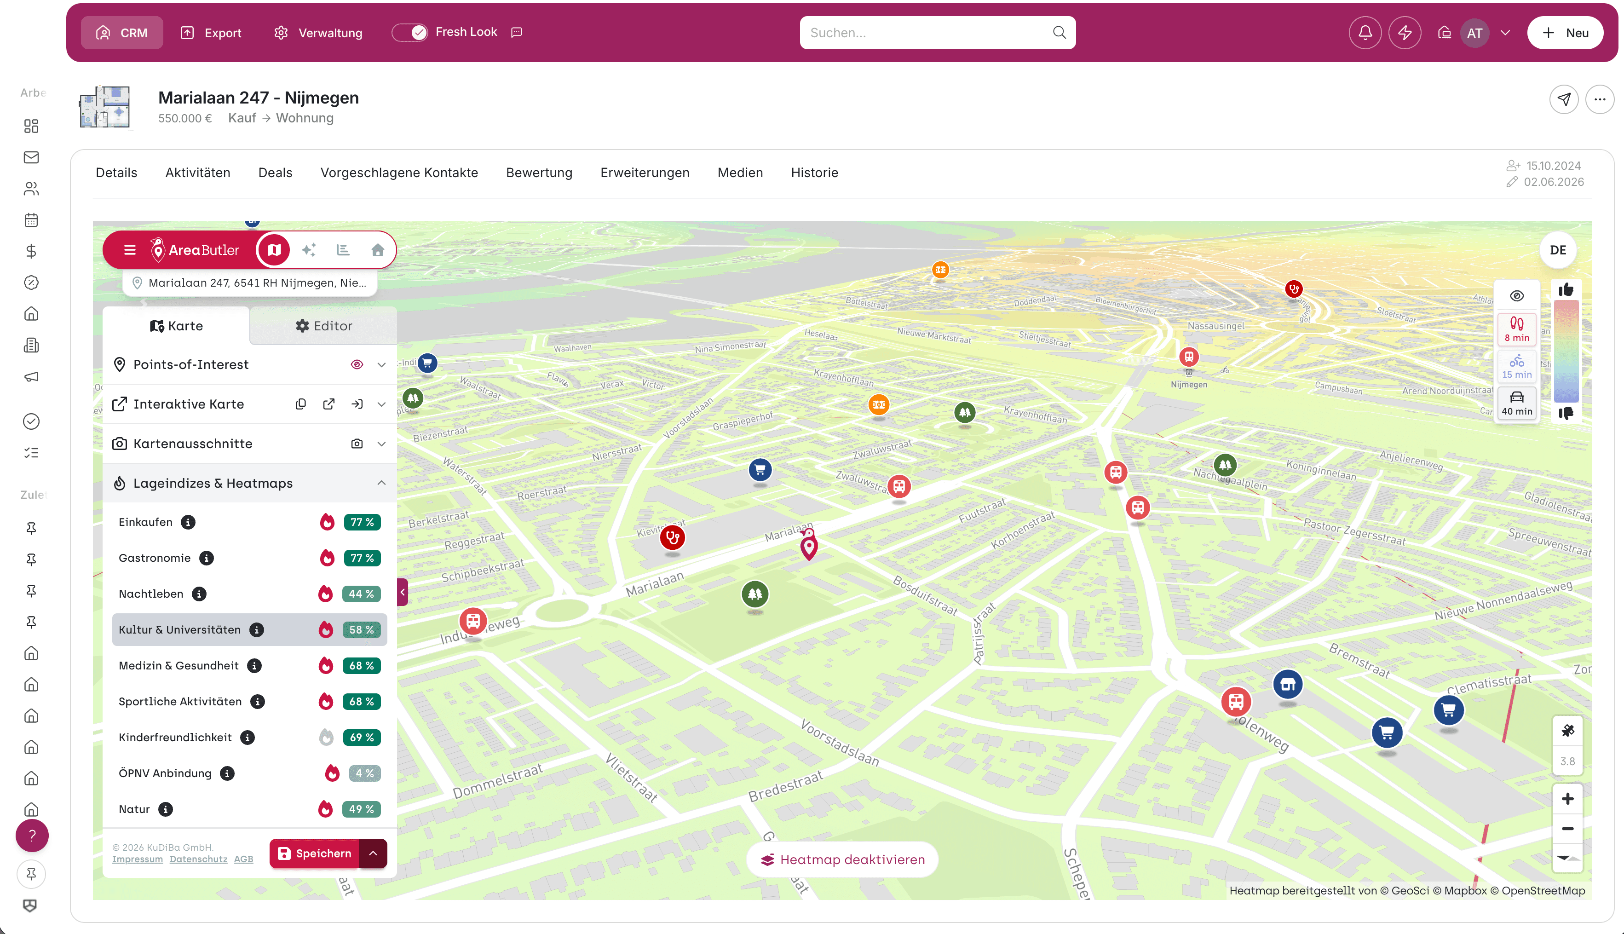1624x934 pixels.
Task: Open the Bewertung tab
Action: point(539,173)
